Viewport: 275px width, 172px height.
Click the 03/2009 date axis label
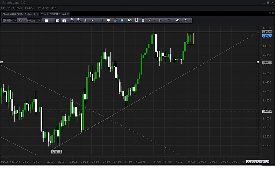pos(15,161)
